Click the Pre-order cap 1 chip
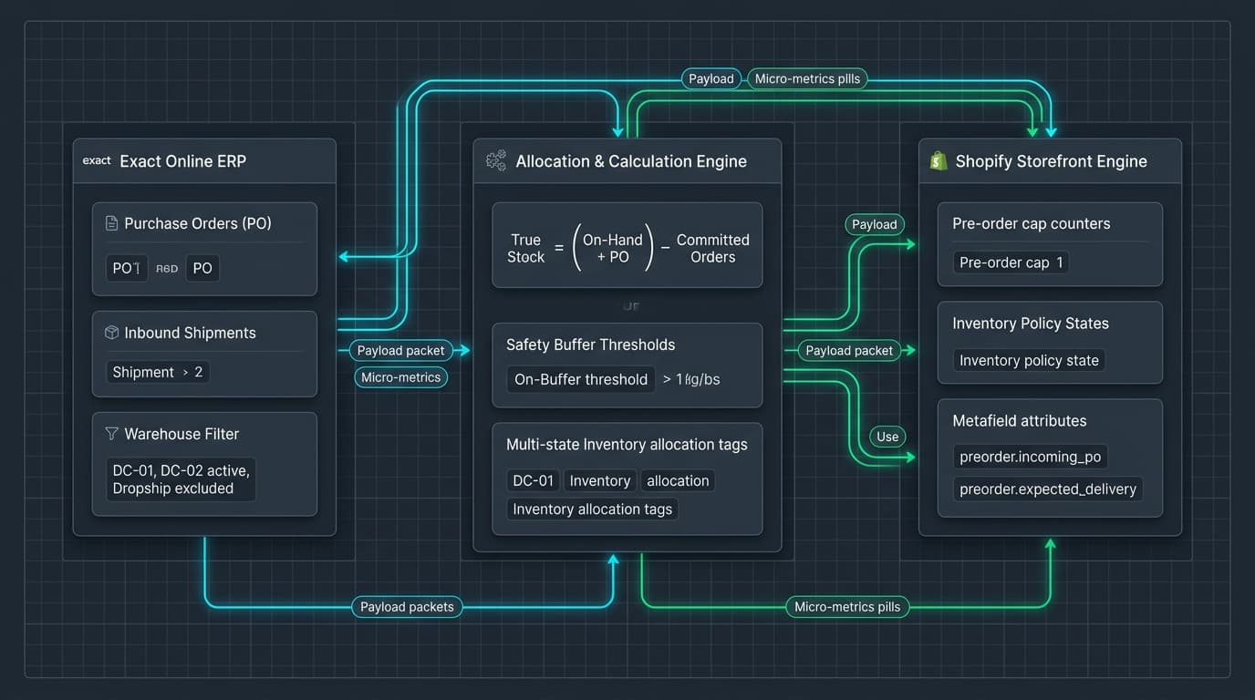The width and height of the screenshot is (1255, 700). tap(1011, 262)
